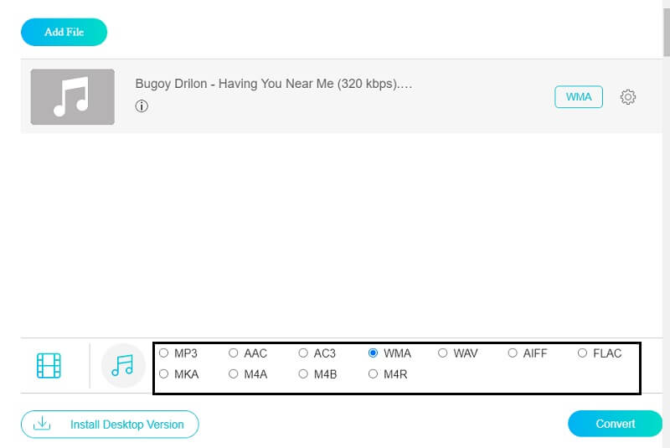670x448 pixels.
Task: Select the M4B radio button
Action: coord(303,374)
